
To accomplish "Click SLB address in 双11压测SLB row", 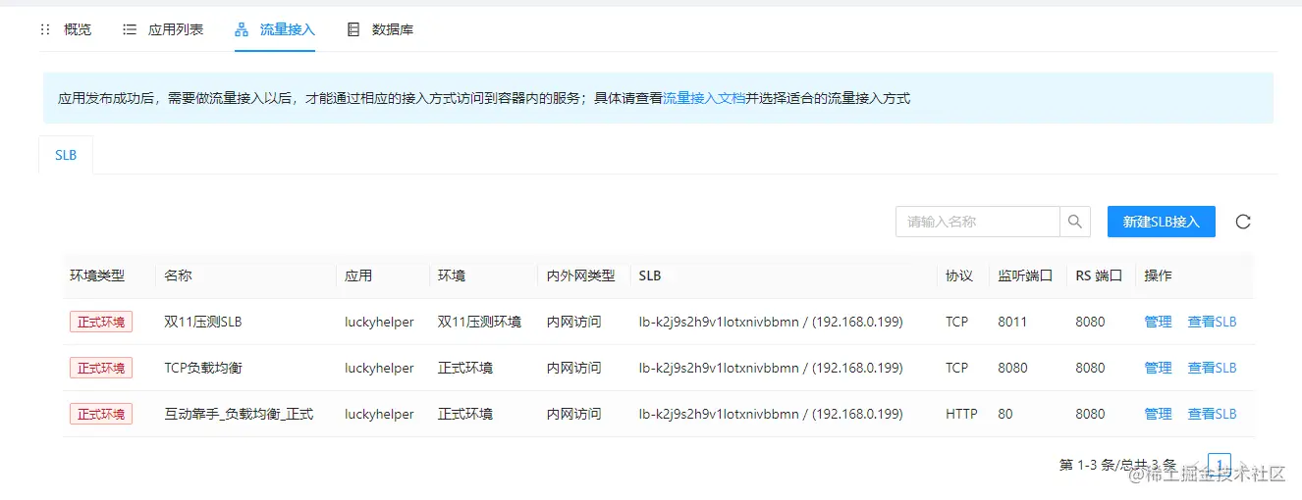I will coord(771,322).
